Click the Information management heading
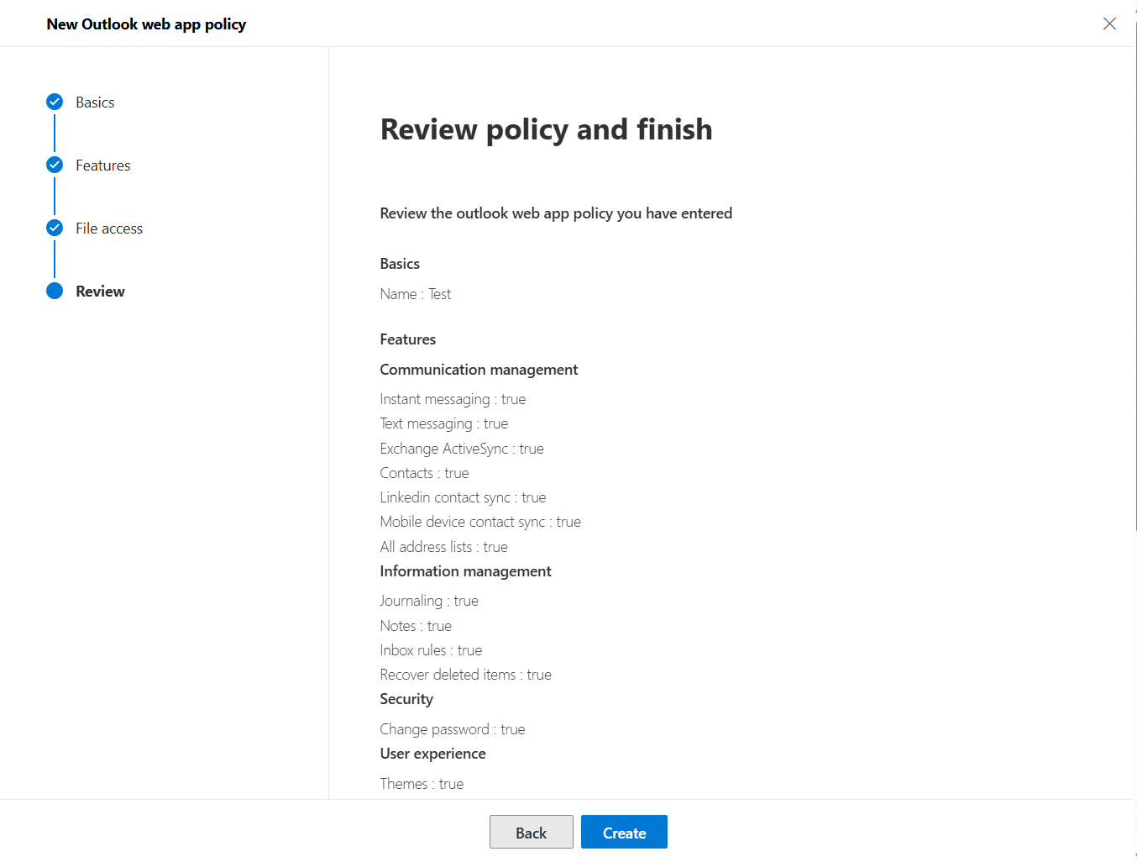The width and height of the screenshot is (1137, 862). pyautogui.click(x=465, y=570)
